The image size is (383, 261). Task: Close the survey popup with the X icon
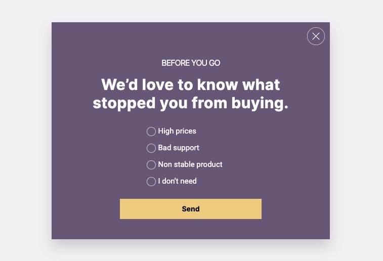(316, 36)
